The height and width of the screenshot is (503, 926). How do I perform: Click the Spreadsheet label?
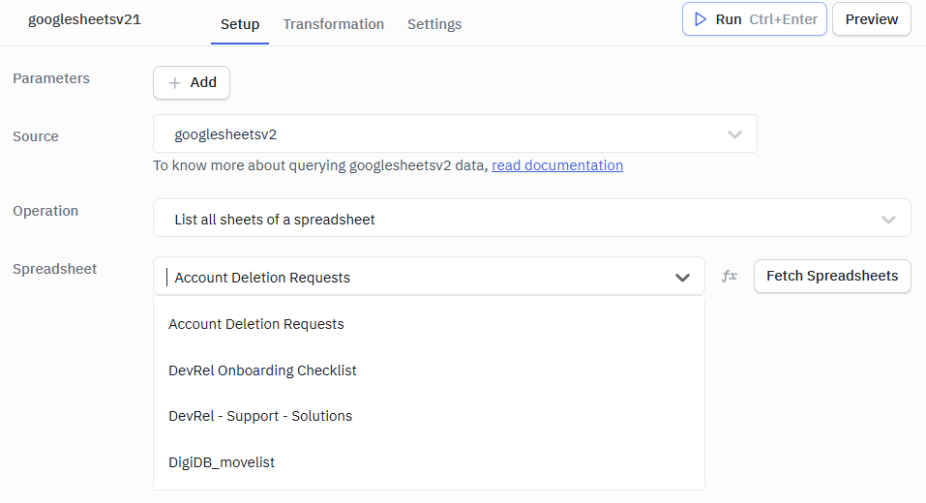[x=55, y=269]
